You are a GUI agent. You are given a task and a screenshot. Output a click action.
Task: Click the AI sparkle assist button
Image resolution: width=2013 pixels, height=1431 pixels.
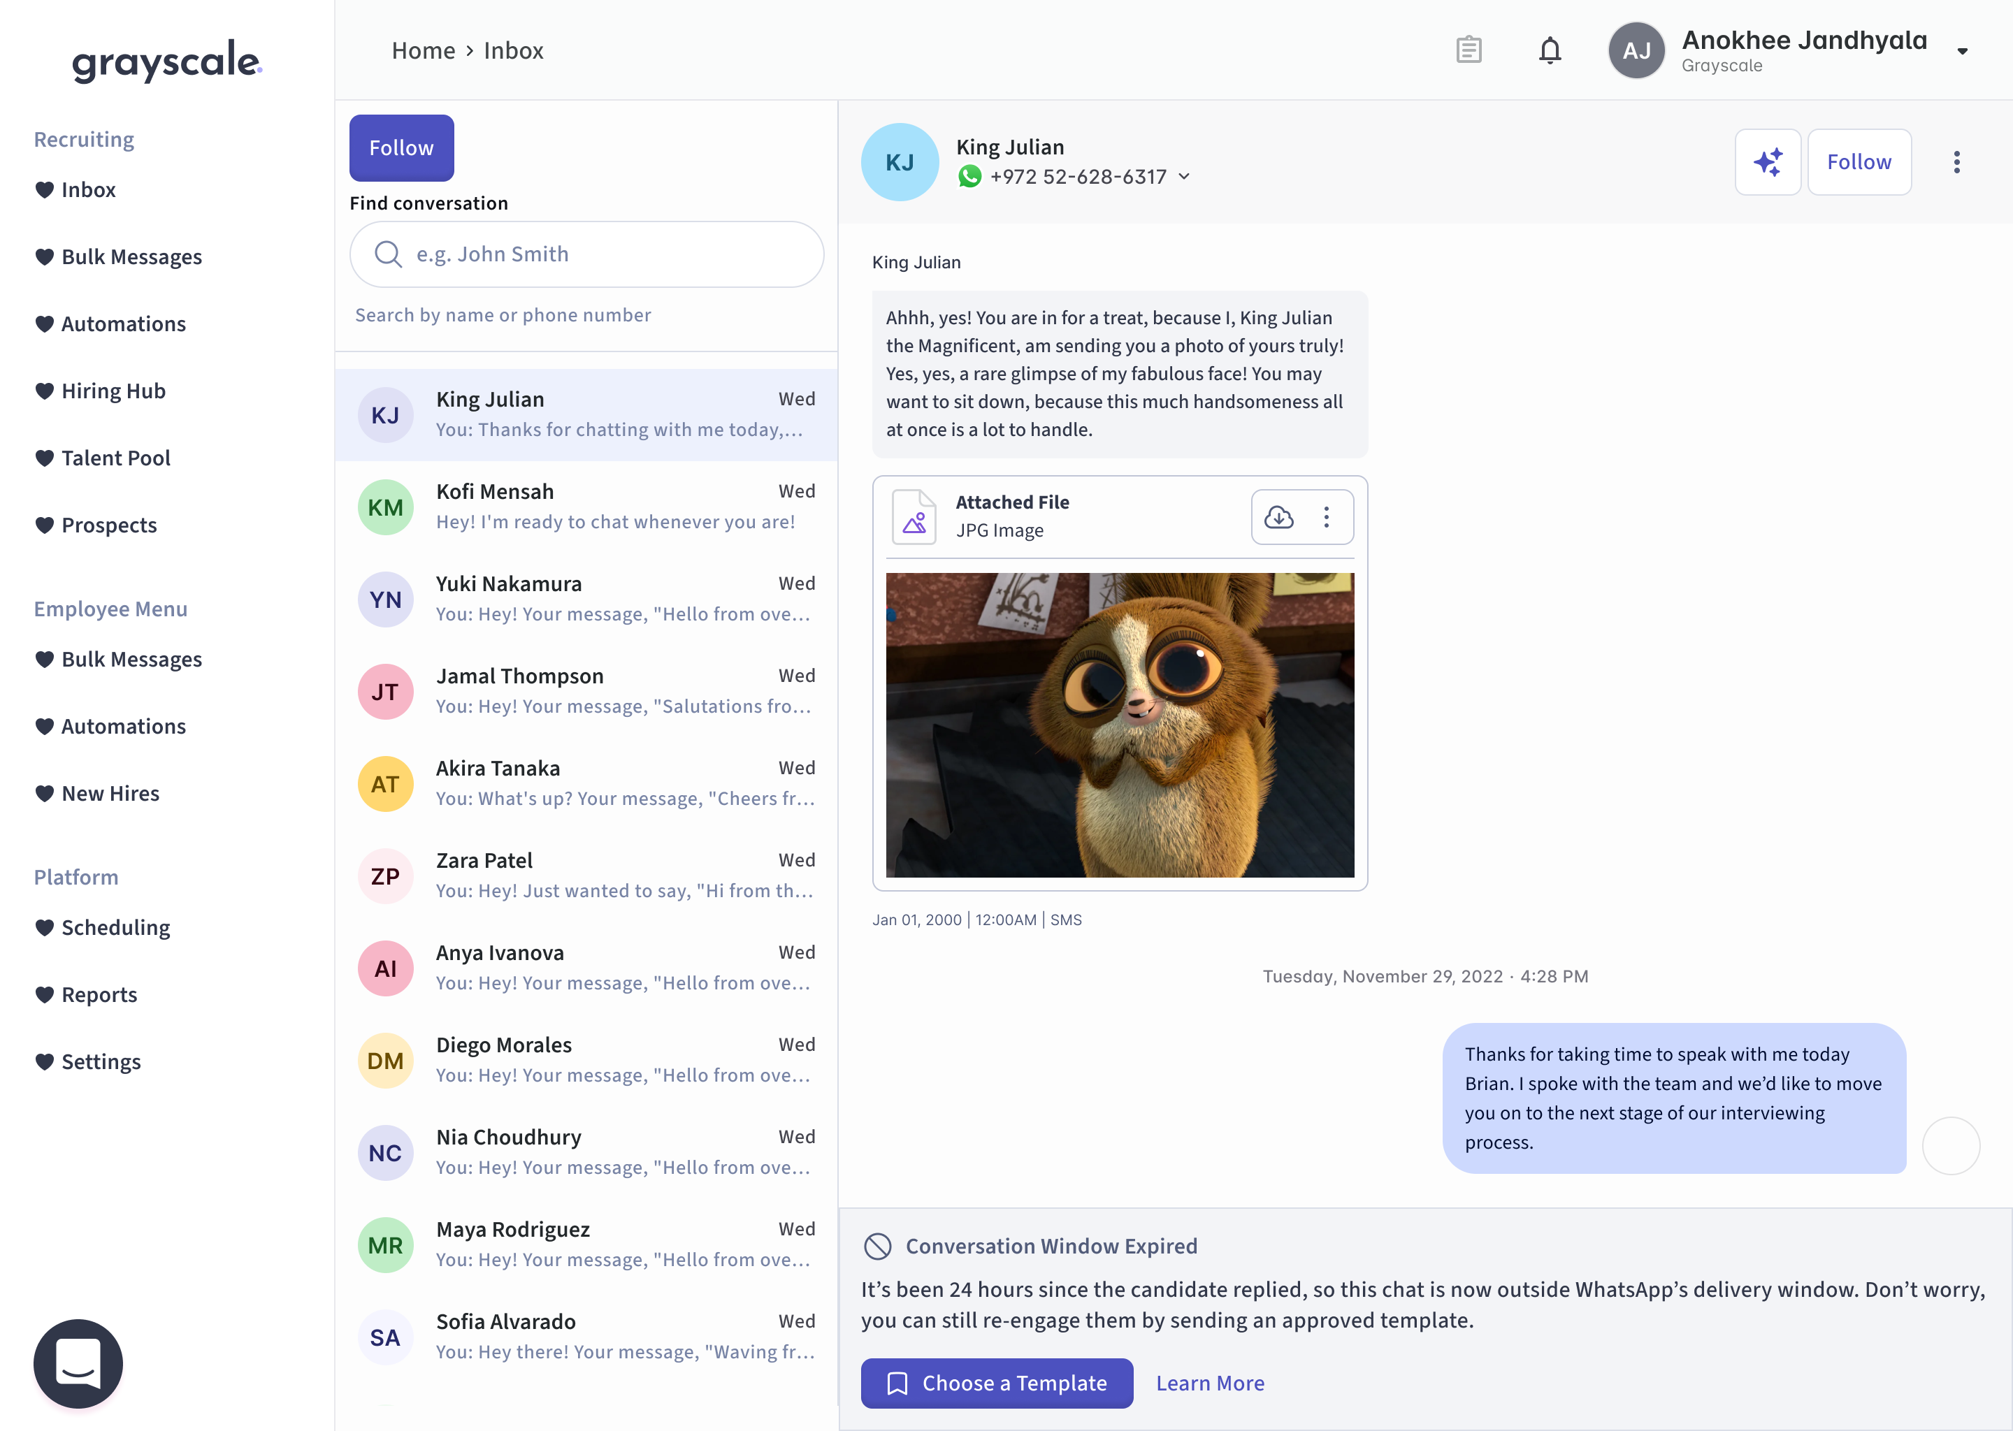tap(1767, 162)
